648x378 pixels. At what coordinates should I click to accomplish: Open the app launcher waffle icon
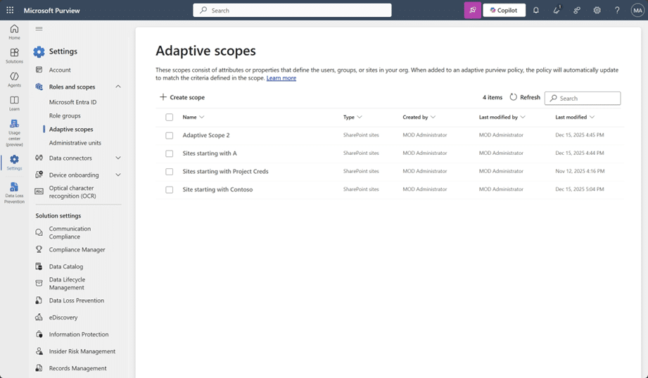point(10,11)
